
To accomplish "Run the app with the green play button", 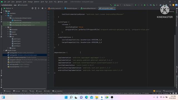I will click(136, 5).
